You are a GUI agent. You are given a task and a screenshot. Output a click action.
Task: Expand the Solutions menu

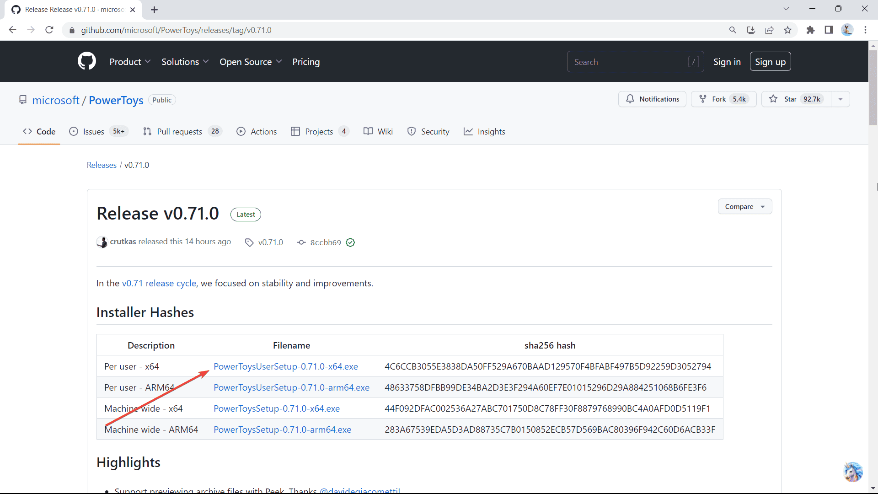(x=185, y=62)
